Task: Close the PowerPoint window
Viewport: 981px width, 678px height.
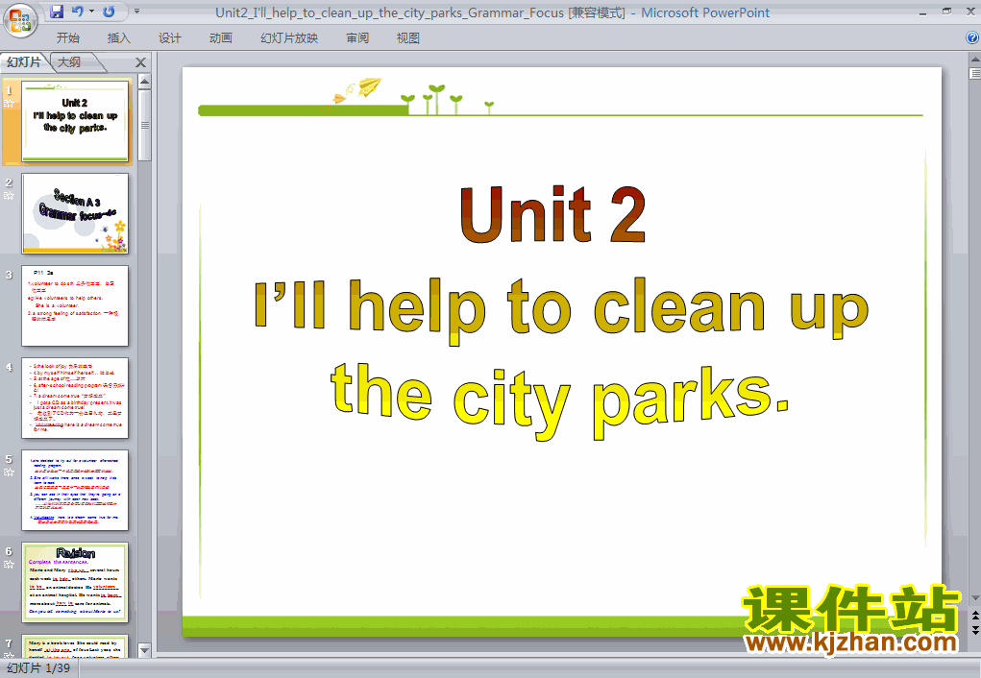Action: coord(970,12)
